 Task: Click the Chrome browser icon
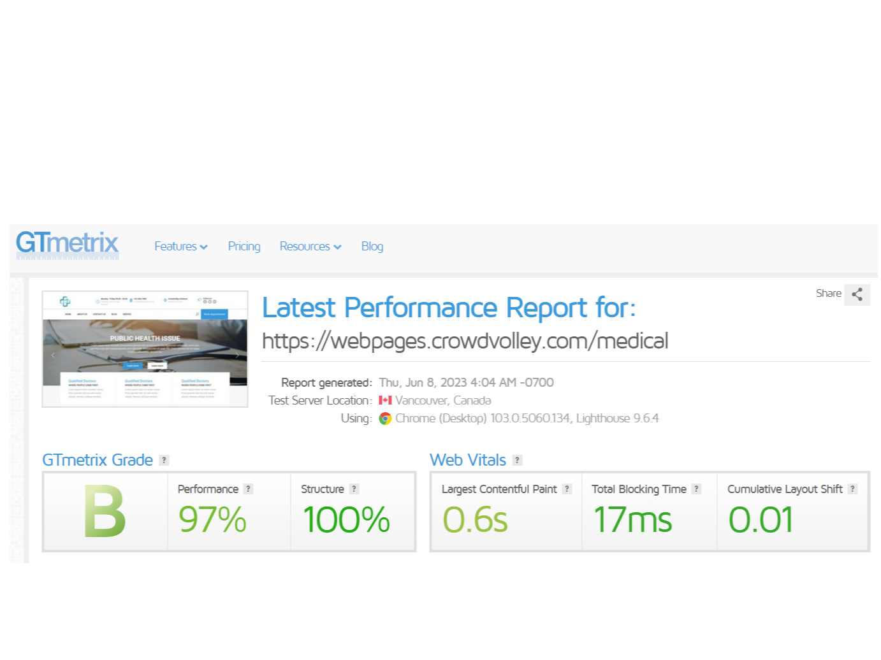tap(385, 419)
